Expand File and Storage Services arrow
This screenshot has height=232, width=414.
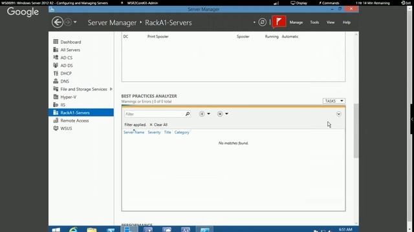tap(111, 89)
